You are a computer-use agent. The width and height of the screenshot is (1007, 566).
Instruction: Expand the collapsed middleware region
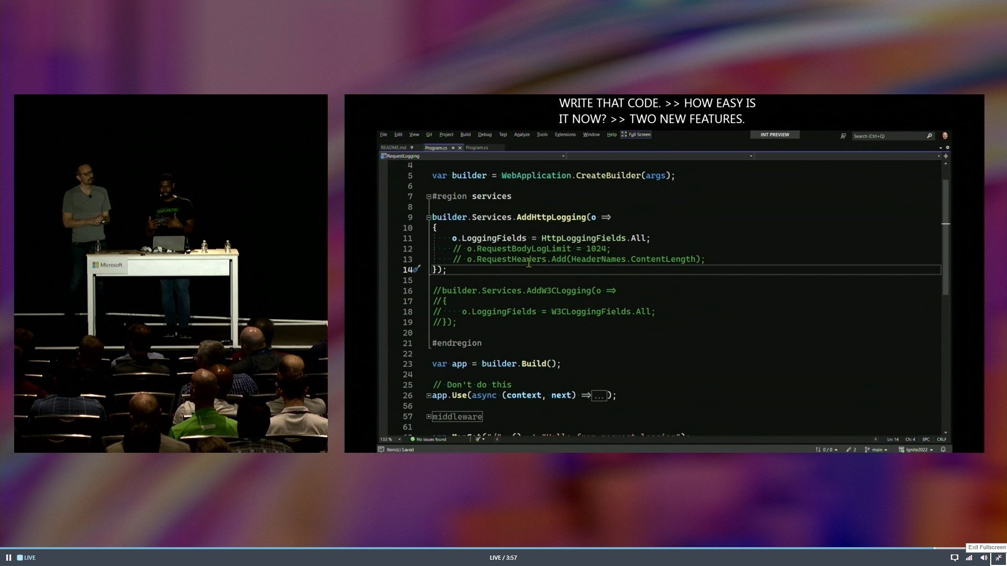[428, 417]
